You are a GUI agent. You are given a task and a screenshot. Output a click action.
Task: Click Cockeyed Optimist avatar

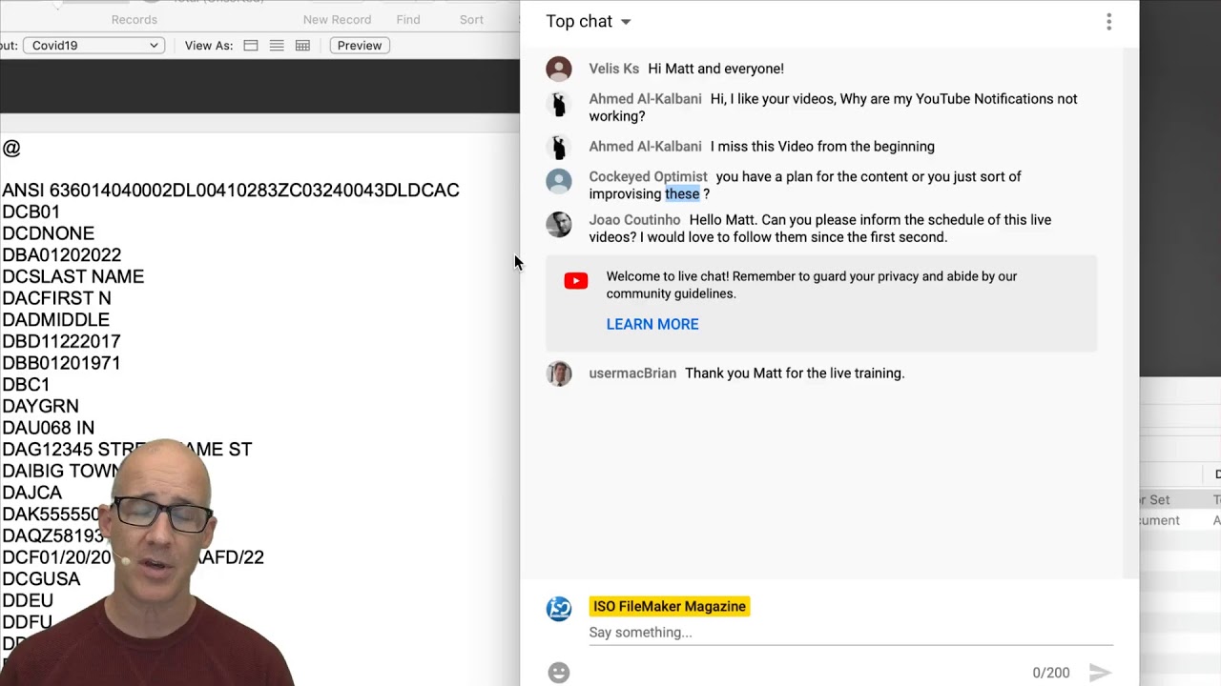pyautogui.click(x=559, y=181)
